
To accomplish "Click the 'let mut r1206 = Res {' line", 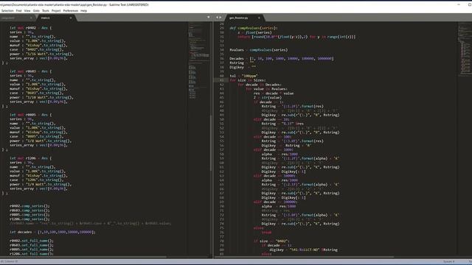I will click(30, 158).
